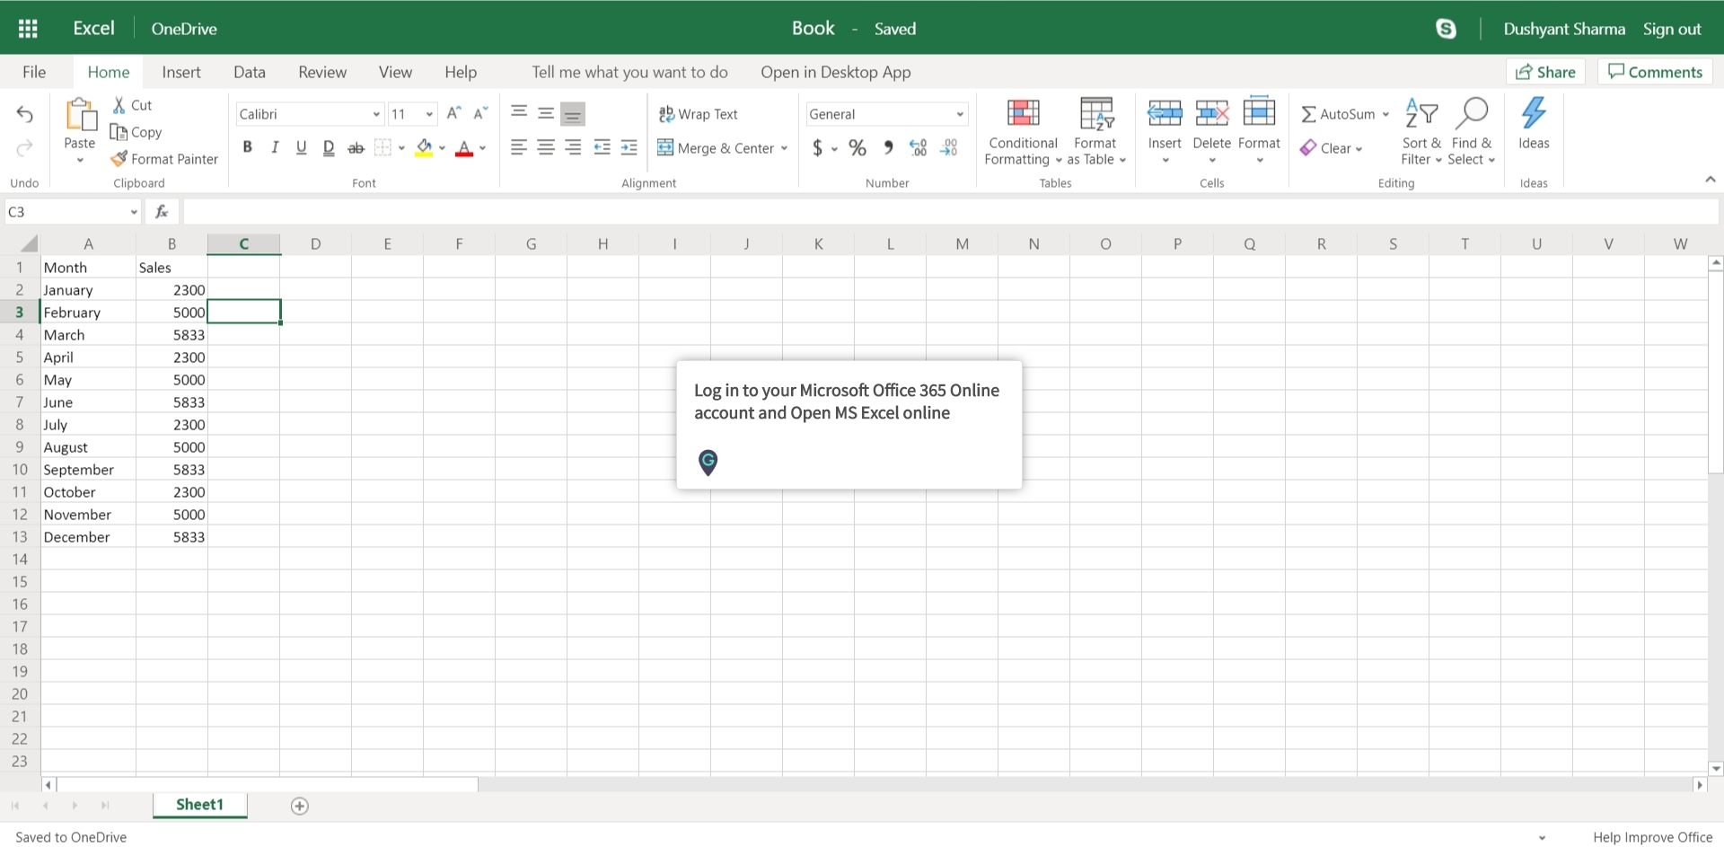Increase the cell indent
The width and height of the screenshot is (1724, 847).
click(629, 147)
